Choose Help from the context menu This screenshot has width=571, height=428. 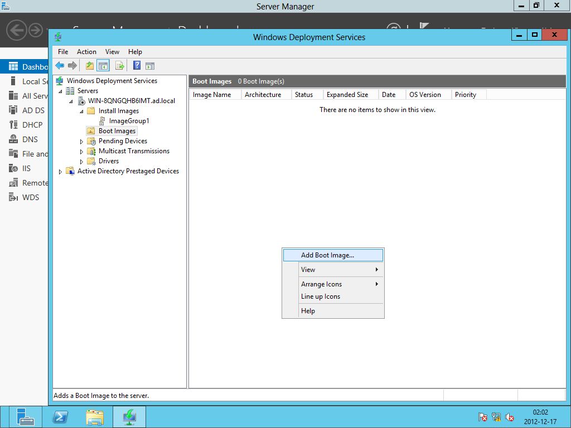coord(333,311)
